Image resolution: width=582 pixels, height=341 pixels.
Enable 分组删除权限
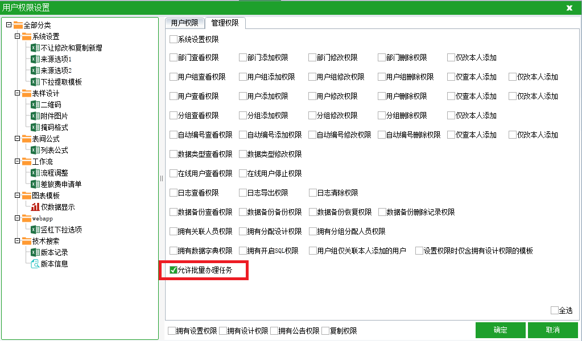pyautogui.click(x=382, y=115)
